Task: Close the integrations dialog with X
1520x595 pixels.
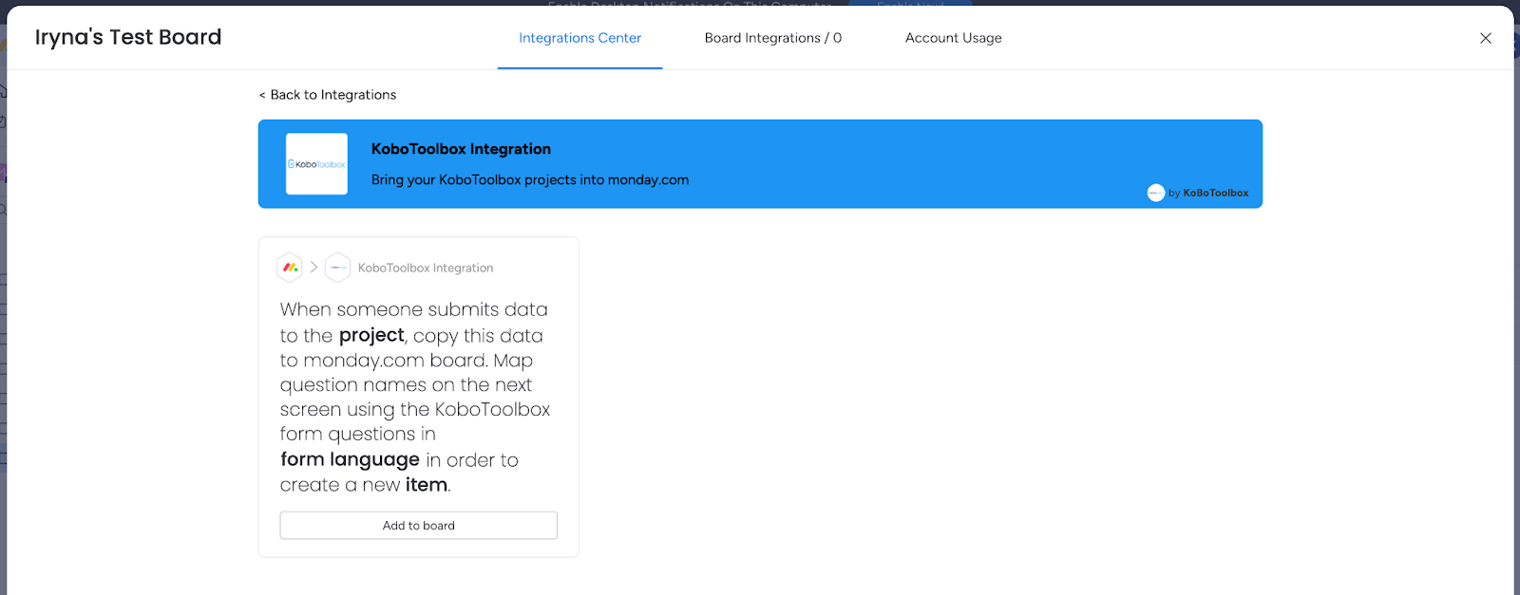Action: 1485,38
